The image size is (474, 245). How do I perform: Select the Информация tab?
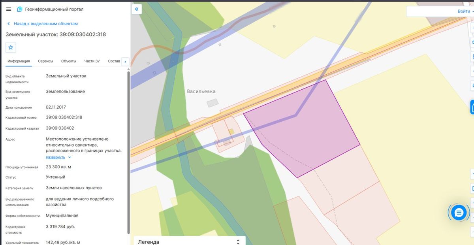[x=19, y=61]
